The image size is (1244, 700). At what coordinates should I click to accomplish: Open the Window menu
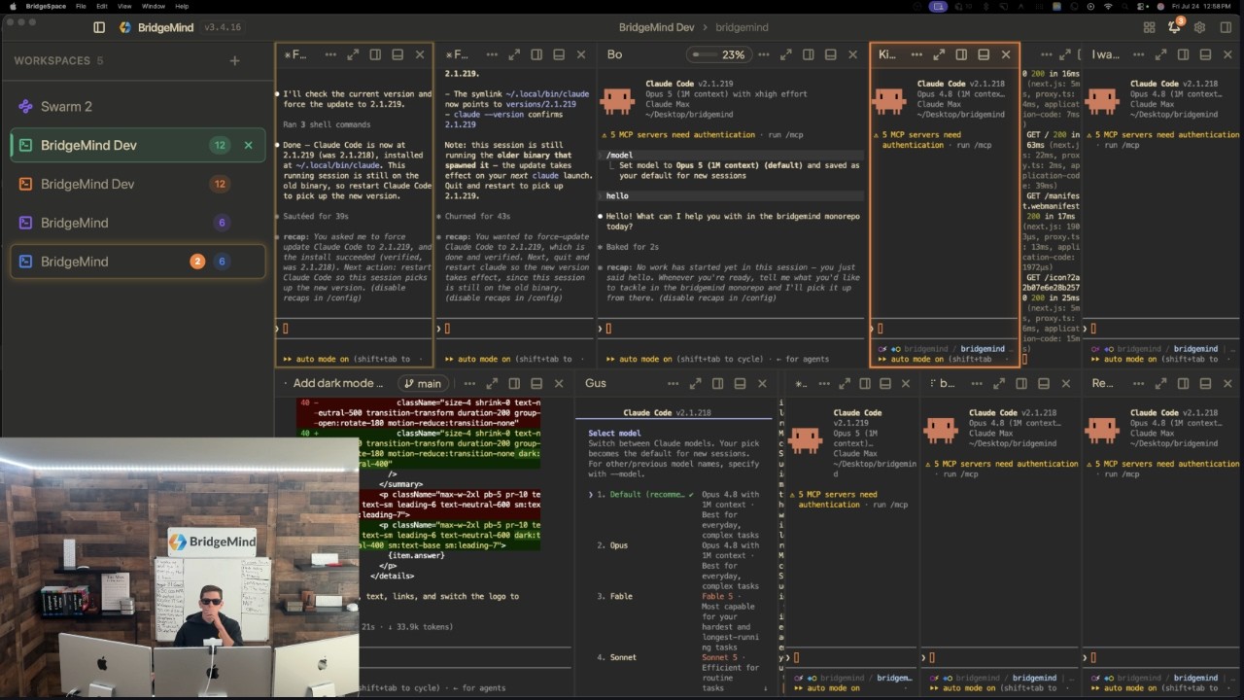pos(153,6)
